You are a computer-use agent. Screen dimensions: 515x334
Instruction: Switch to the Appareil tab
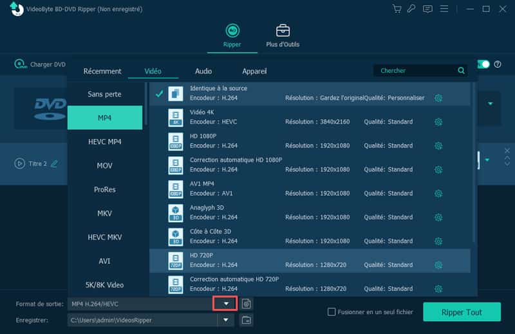(x=254, y=71)
